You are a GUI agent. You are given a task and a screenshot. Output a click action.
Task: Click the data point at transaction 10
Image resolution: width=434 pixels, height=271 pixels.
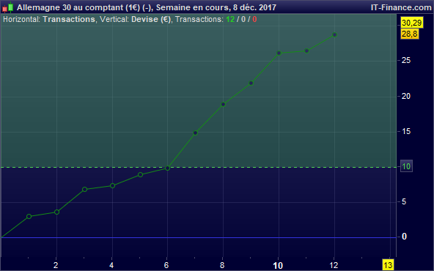(x=279, y=53)
